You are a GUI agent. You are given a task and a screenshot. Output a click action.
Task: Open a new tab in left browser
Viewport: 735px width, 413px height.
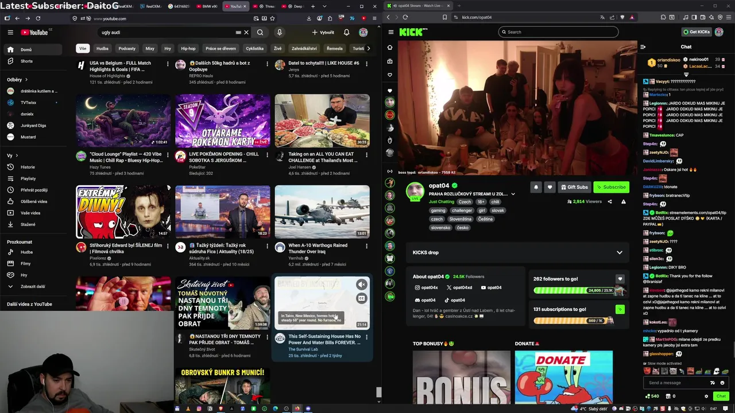pos(312,6)
